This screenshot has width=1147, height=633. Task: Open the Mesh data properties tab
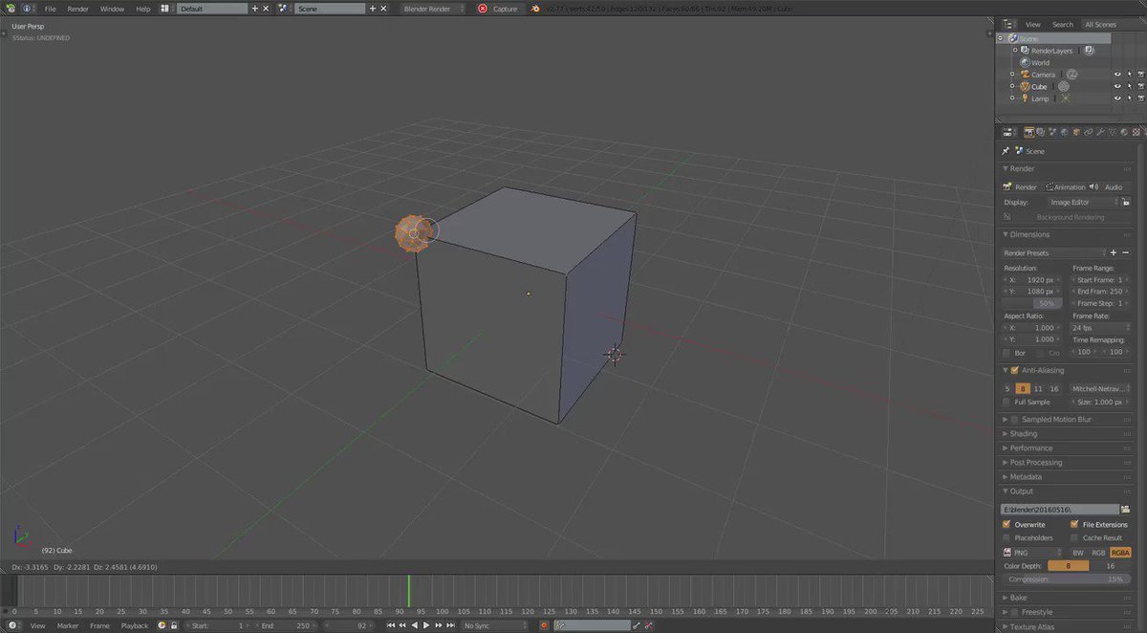[1113, 132]
